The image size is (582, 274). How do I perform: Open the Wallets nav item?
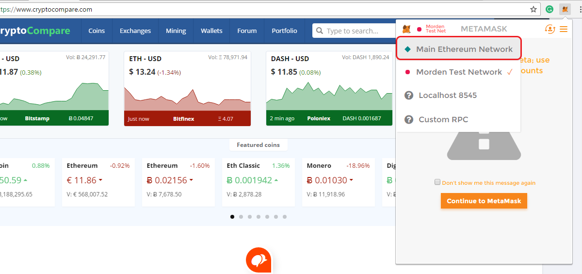[211, 31]
